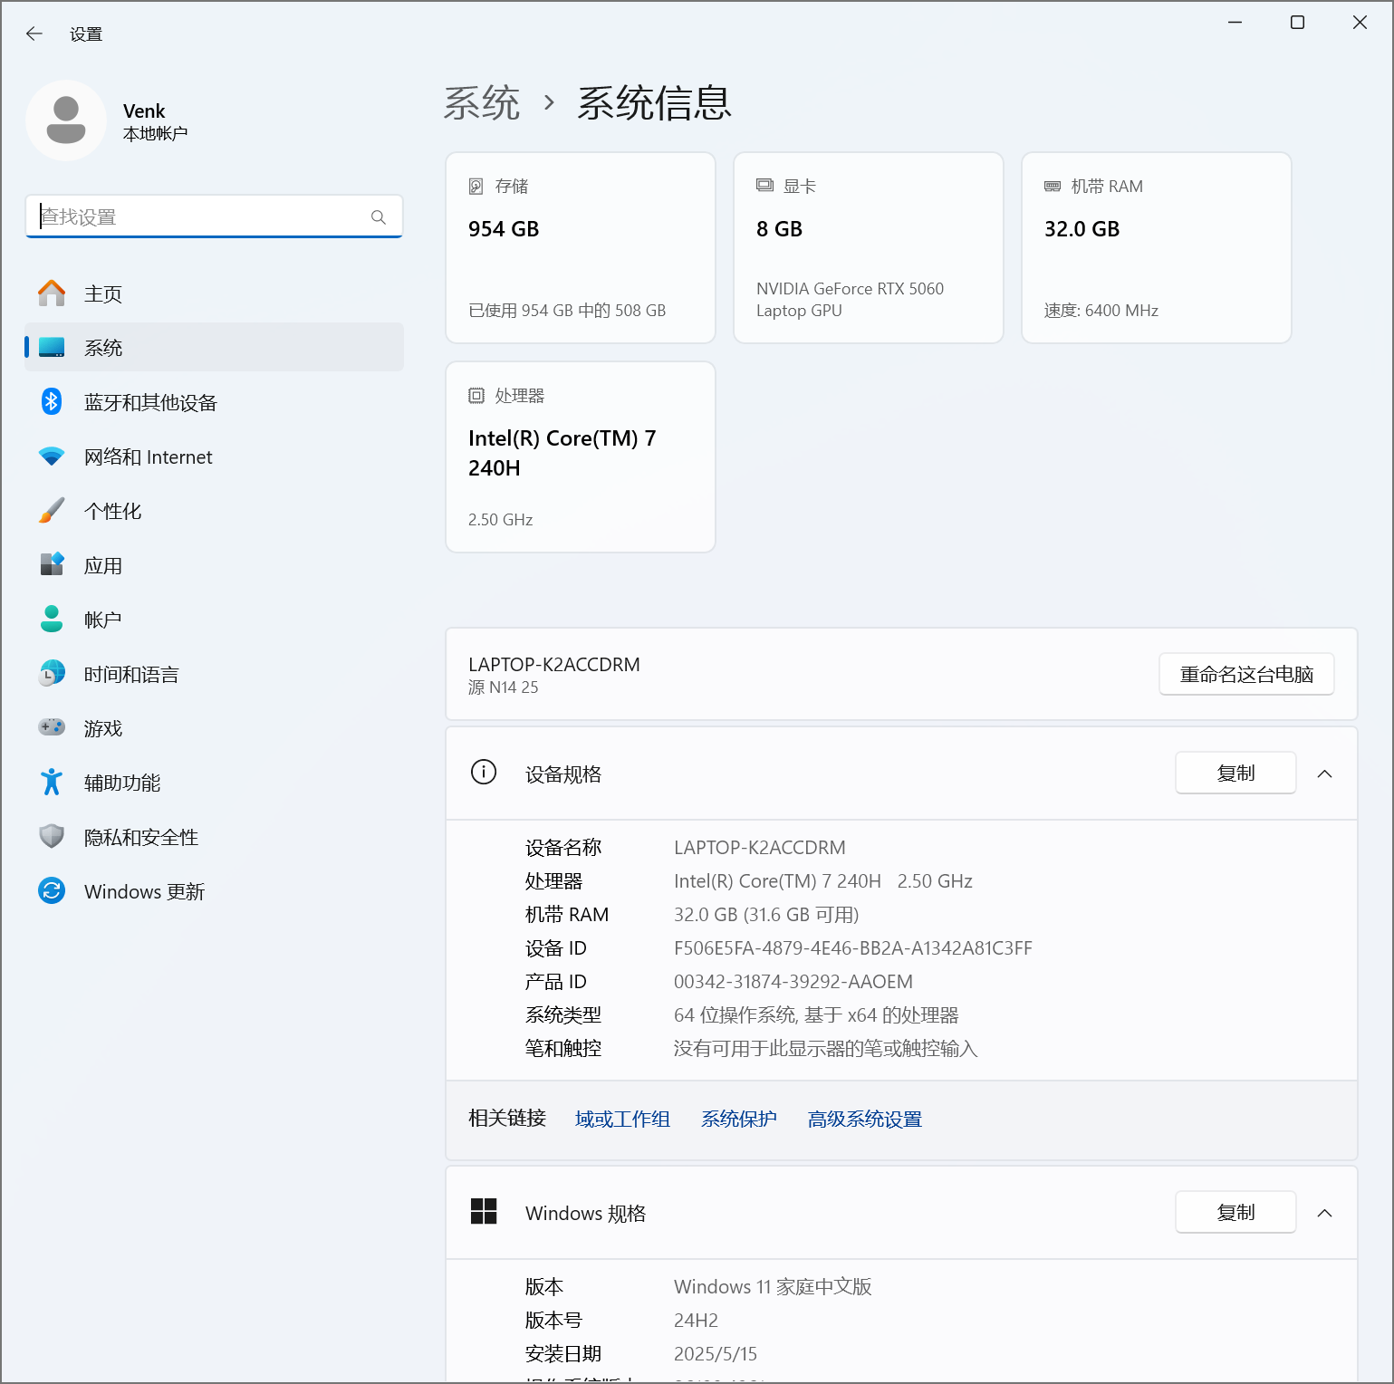Click 重命名这台电脑 button

(1245, 675)
